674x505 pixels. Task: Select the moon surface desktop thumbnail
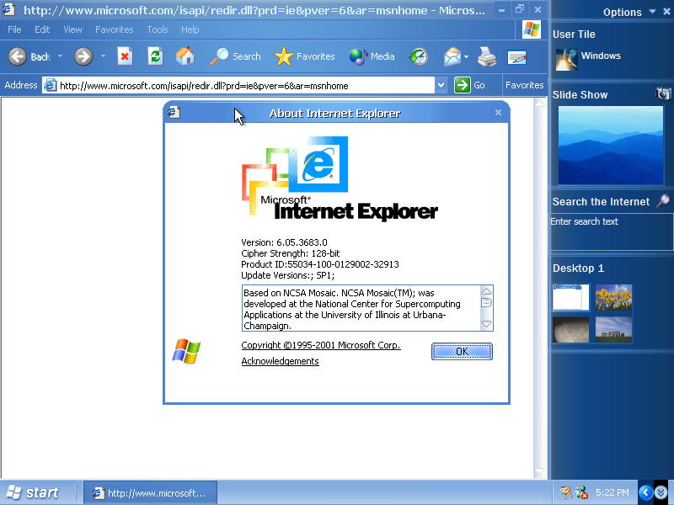pos(571,330)
